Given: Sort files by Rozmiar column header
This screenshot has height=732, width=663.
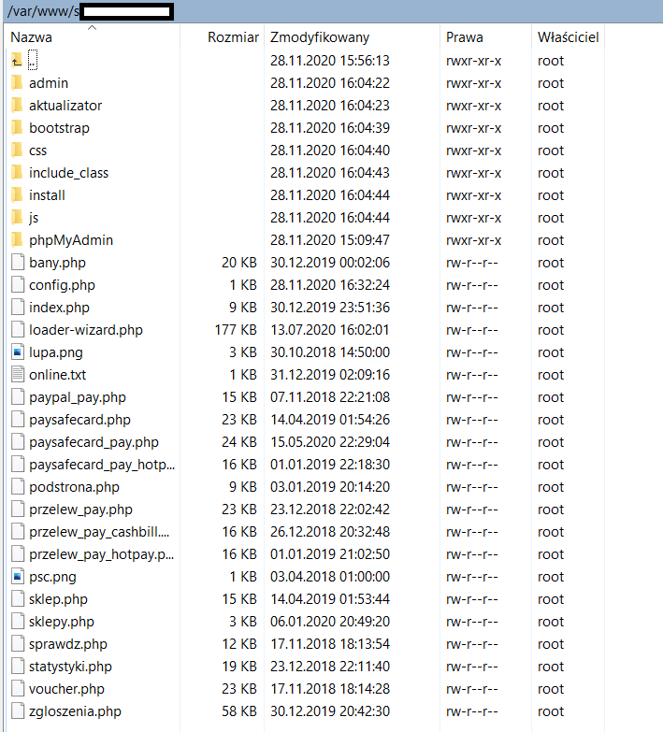Looking at the screenshot, I should [x=233, y=37].
